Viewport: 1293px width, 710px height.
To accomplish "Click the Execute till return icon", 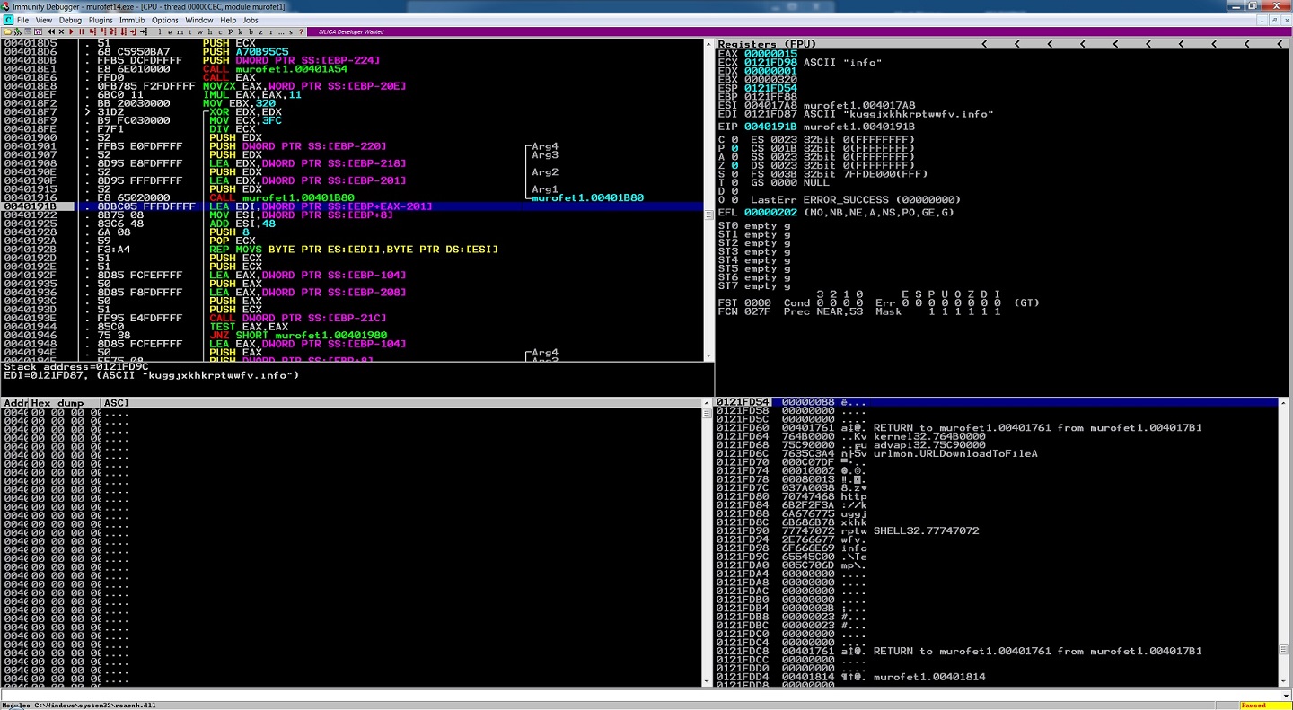I will (x=134, y=31).
